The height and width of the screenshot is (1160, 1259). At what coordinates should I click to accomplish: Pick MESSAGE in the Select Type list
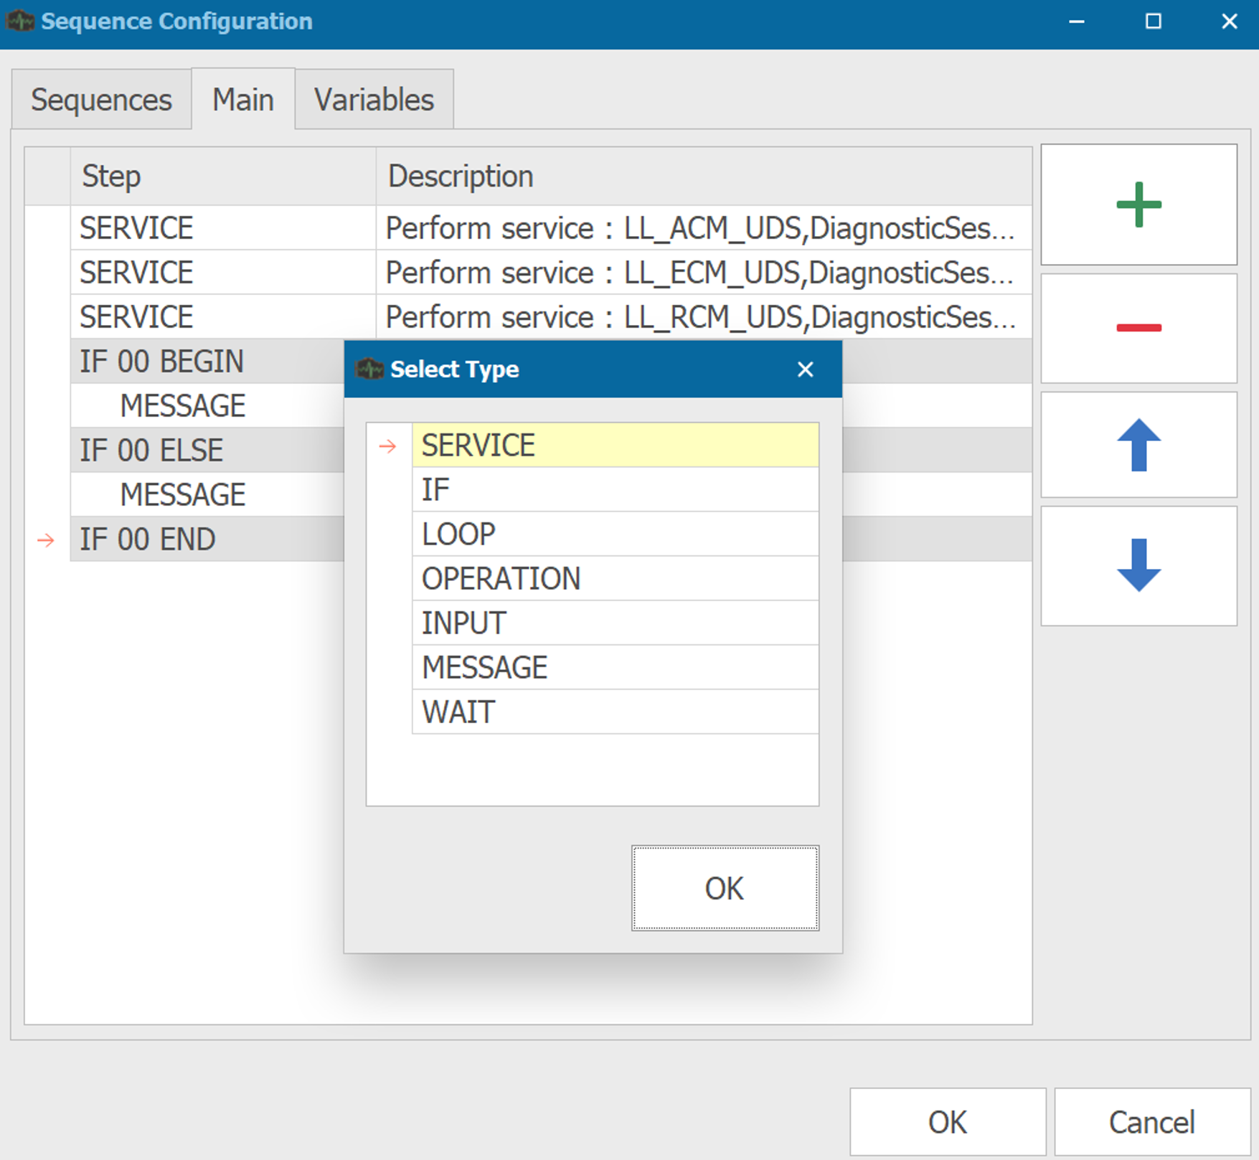click(615, 668)
